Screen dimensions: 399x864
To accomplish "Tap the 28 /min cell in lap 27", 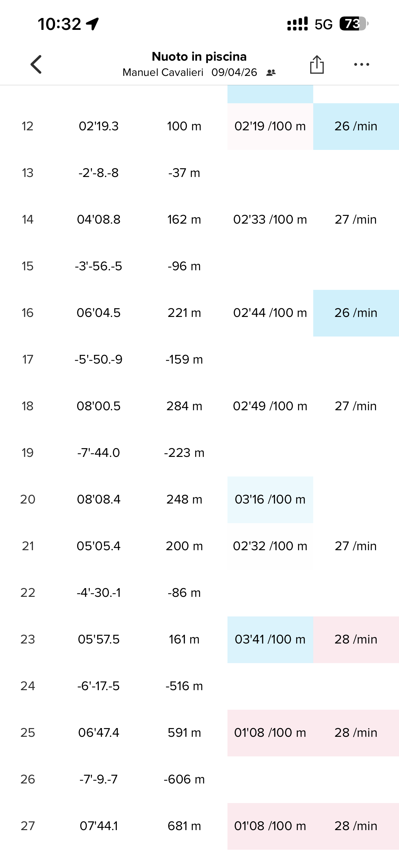I will click(x=356, y=826).
